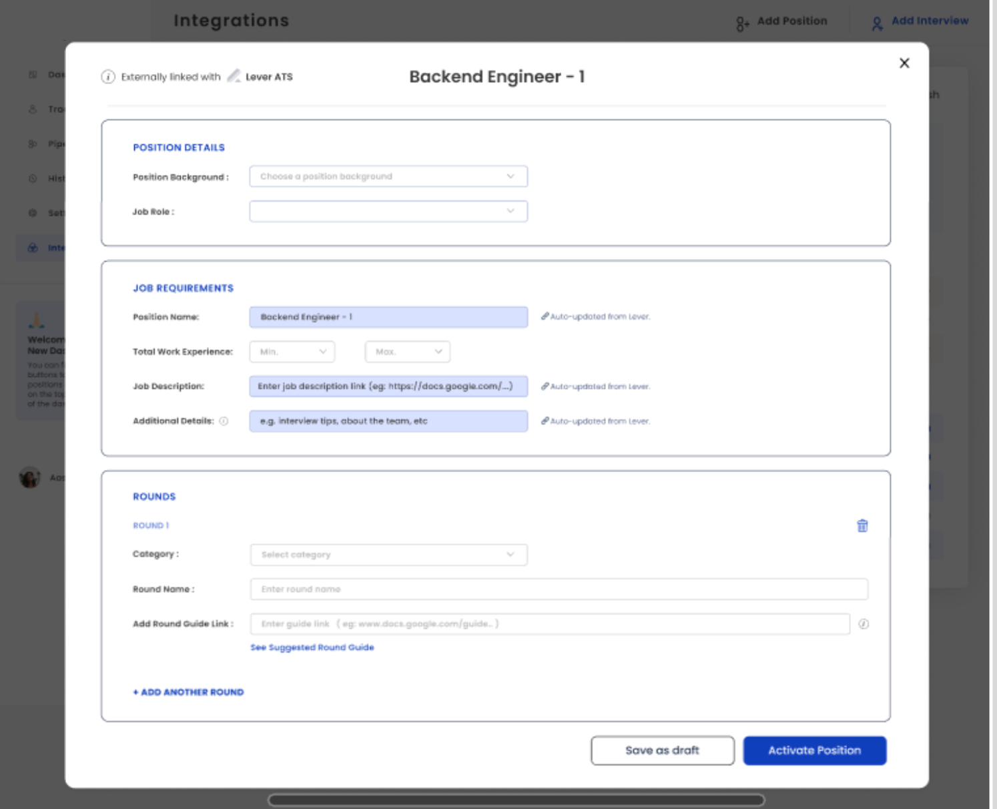Viewport: 997px width, 809px height.
Task: Delete Round 1 with the trash icon
Action: [x=862, y=526]
